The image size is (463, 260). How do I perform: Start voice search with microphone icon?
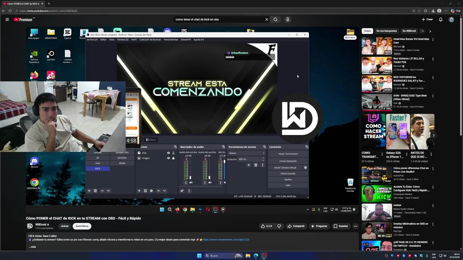click(288, 19)
